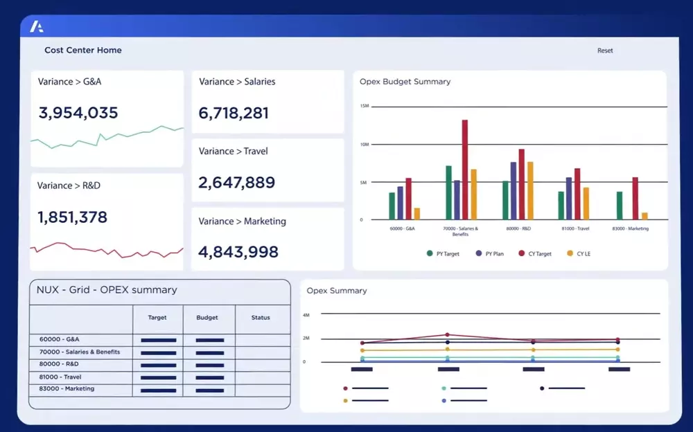Click the red CY Target legend dot
This screenshot has height=432, width=693.
coord(522,253)
